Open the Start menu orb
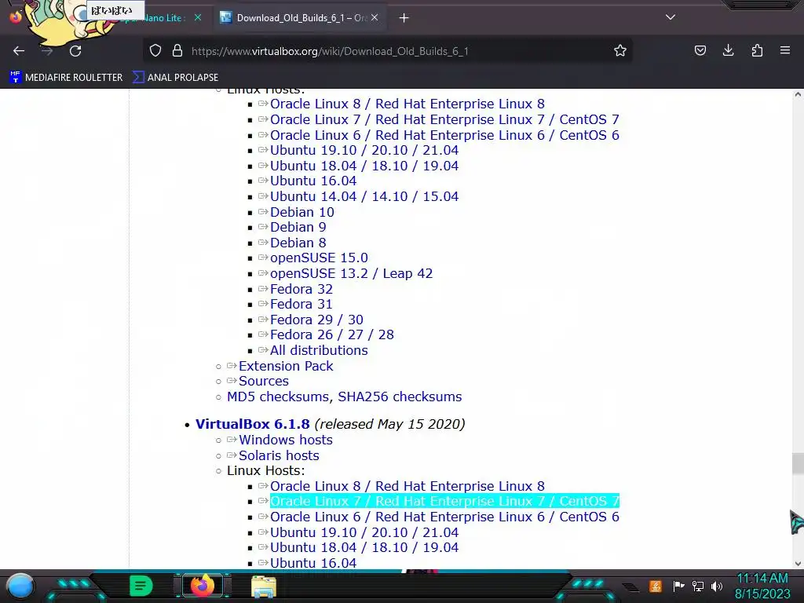This screenshot has width=804, height=603. click(20, 586)
